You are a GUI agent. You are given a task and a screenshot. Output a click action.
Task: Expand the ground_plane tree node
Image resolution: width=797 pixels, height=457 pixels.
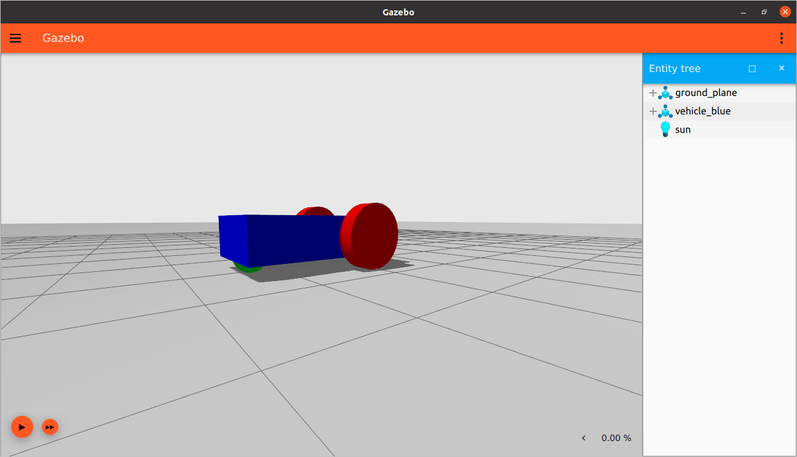click(653, 93)
